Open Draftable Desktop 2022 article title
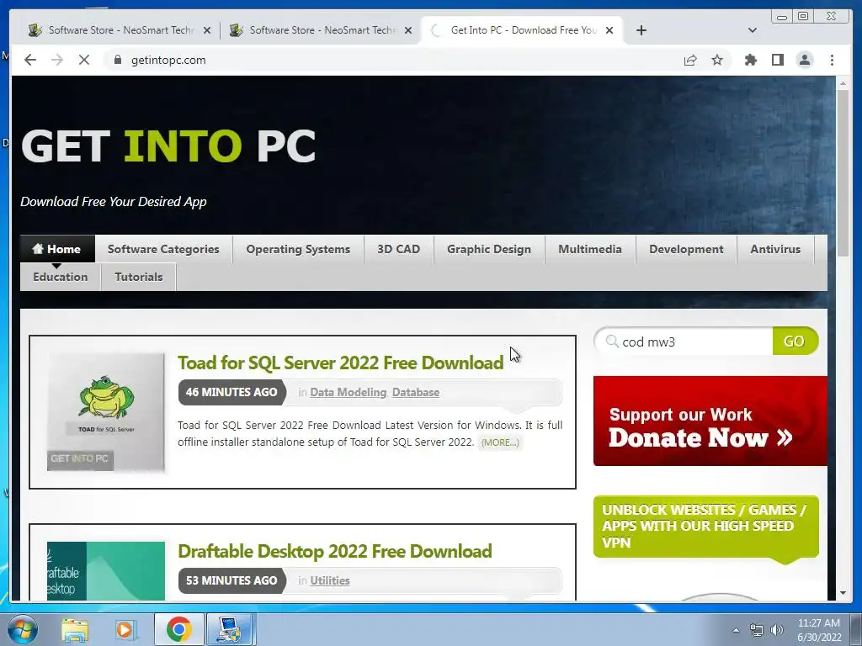Screen dimensions: 862x646 click(335, 551)
